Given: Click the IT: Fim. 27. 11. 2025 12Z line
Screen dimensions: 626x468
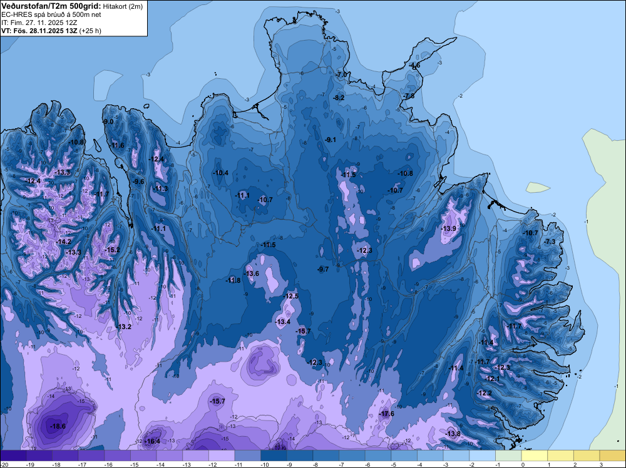Looking at the screenshot, I should click(x=39, y=23).
